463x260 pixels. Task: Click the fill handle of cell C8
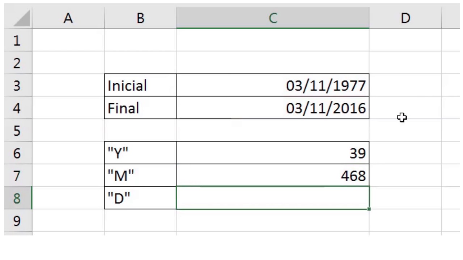pos(369,209)
